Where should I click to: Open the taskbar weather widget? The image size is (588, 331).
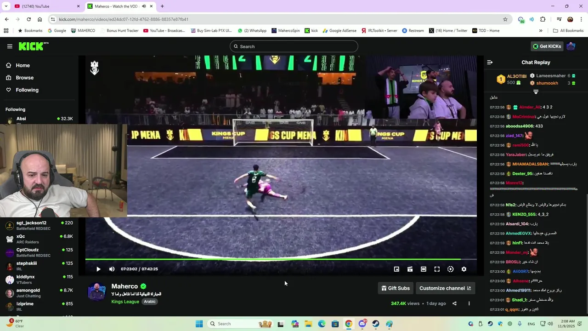[x=15, y=324]
